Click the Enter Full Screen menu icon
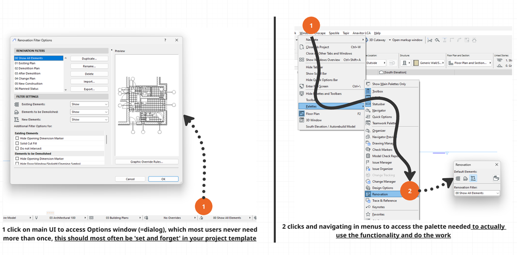The width and height of the screenshot is (517, 255). click(302, 86)
